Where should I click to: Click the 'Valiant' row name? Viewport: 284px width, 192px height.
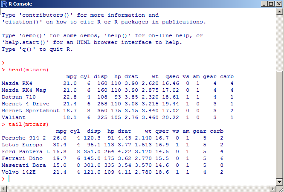14,117
